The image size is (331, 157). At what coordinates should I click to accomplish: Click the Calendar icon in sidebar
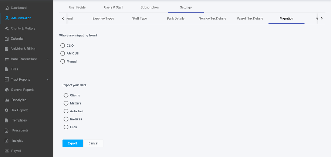7,39
